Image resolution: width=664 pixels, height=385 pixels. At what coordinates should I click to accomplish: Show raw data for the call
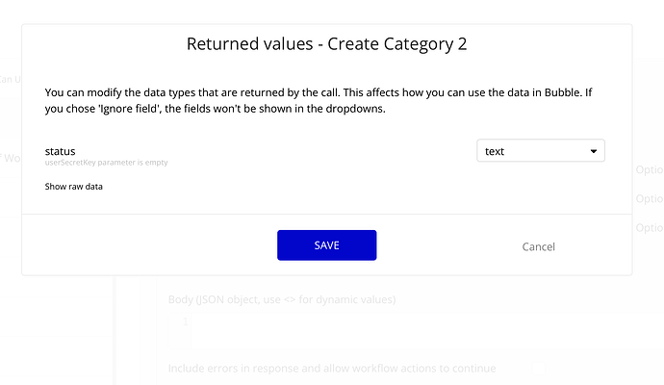point(73,187)
